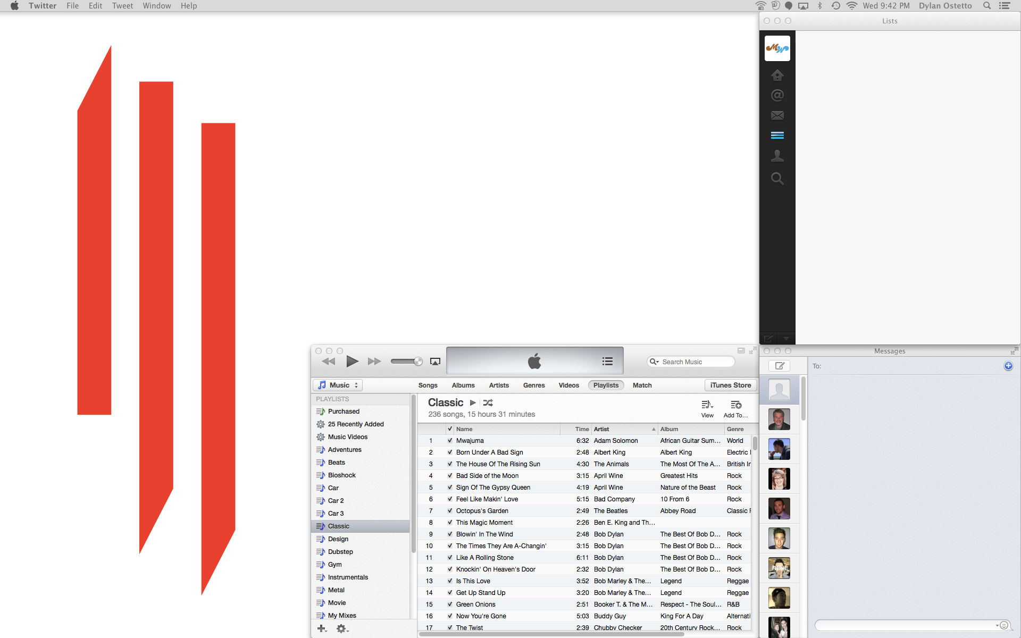The height and width of the screenshot is (638, 1021).
Task: Click Twitter sidebar search magnifier icon
Action: point(777,179)
